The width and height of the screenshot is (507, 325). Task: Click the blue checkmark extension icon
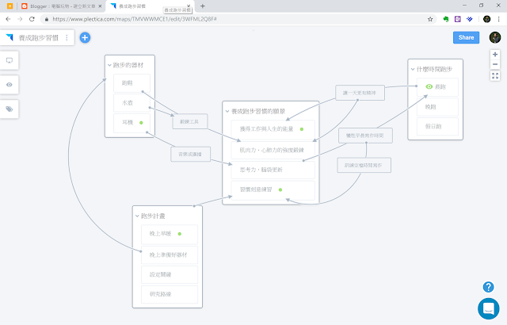pos(470,19)
